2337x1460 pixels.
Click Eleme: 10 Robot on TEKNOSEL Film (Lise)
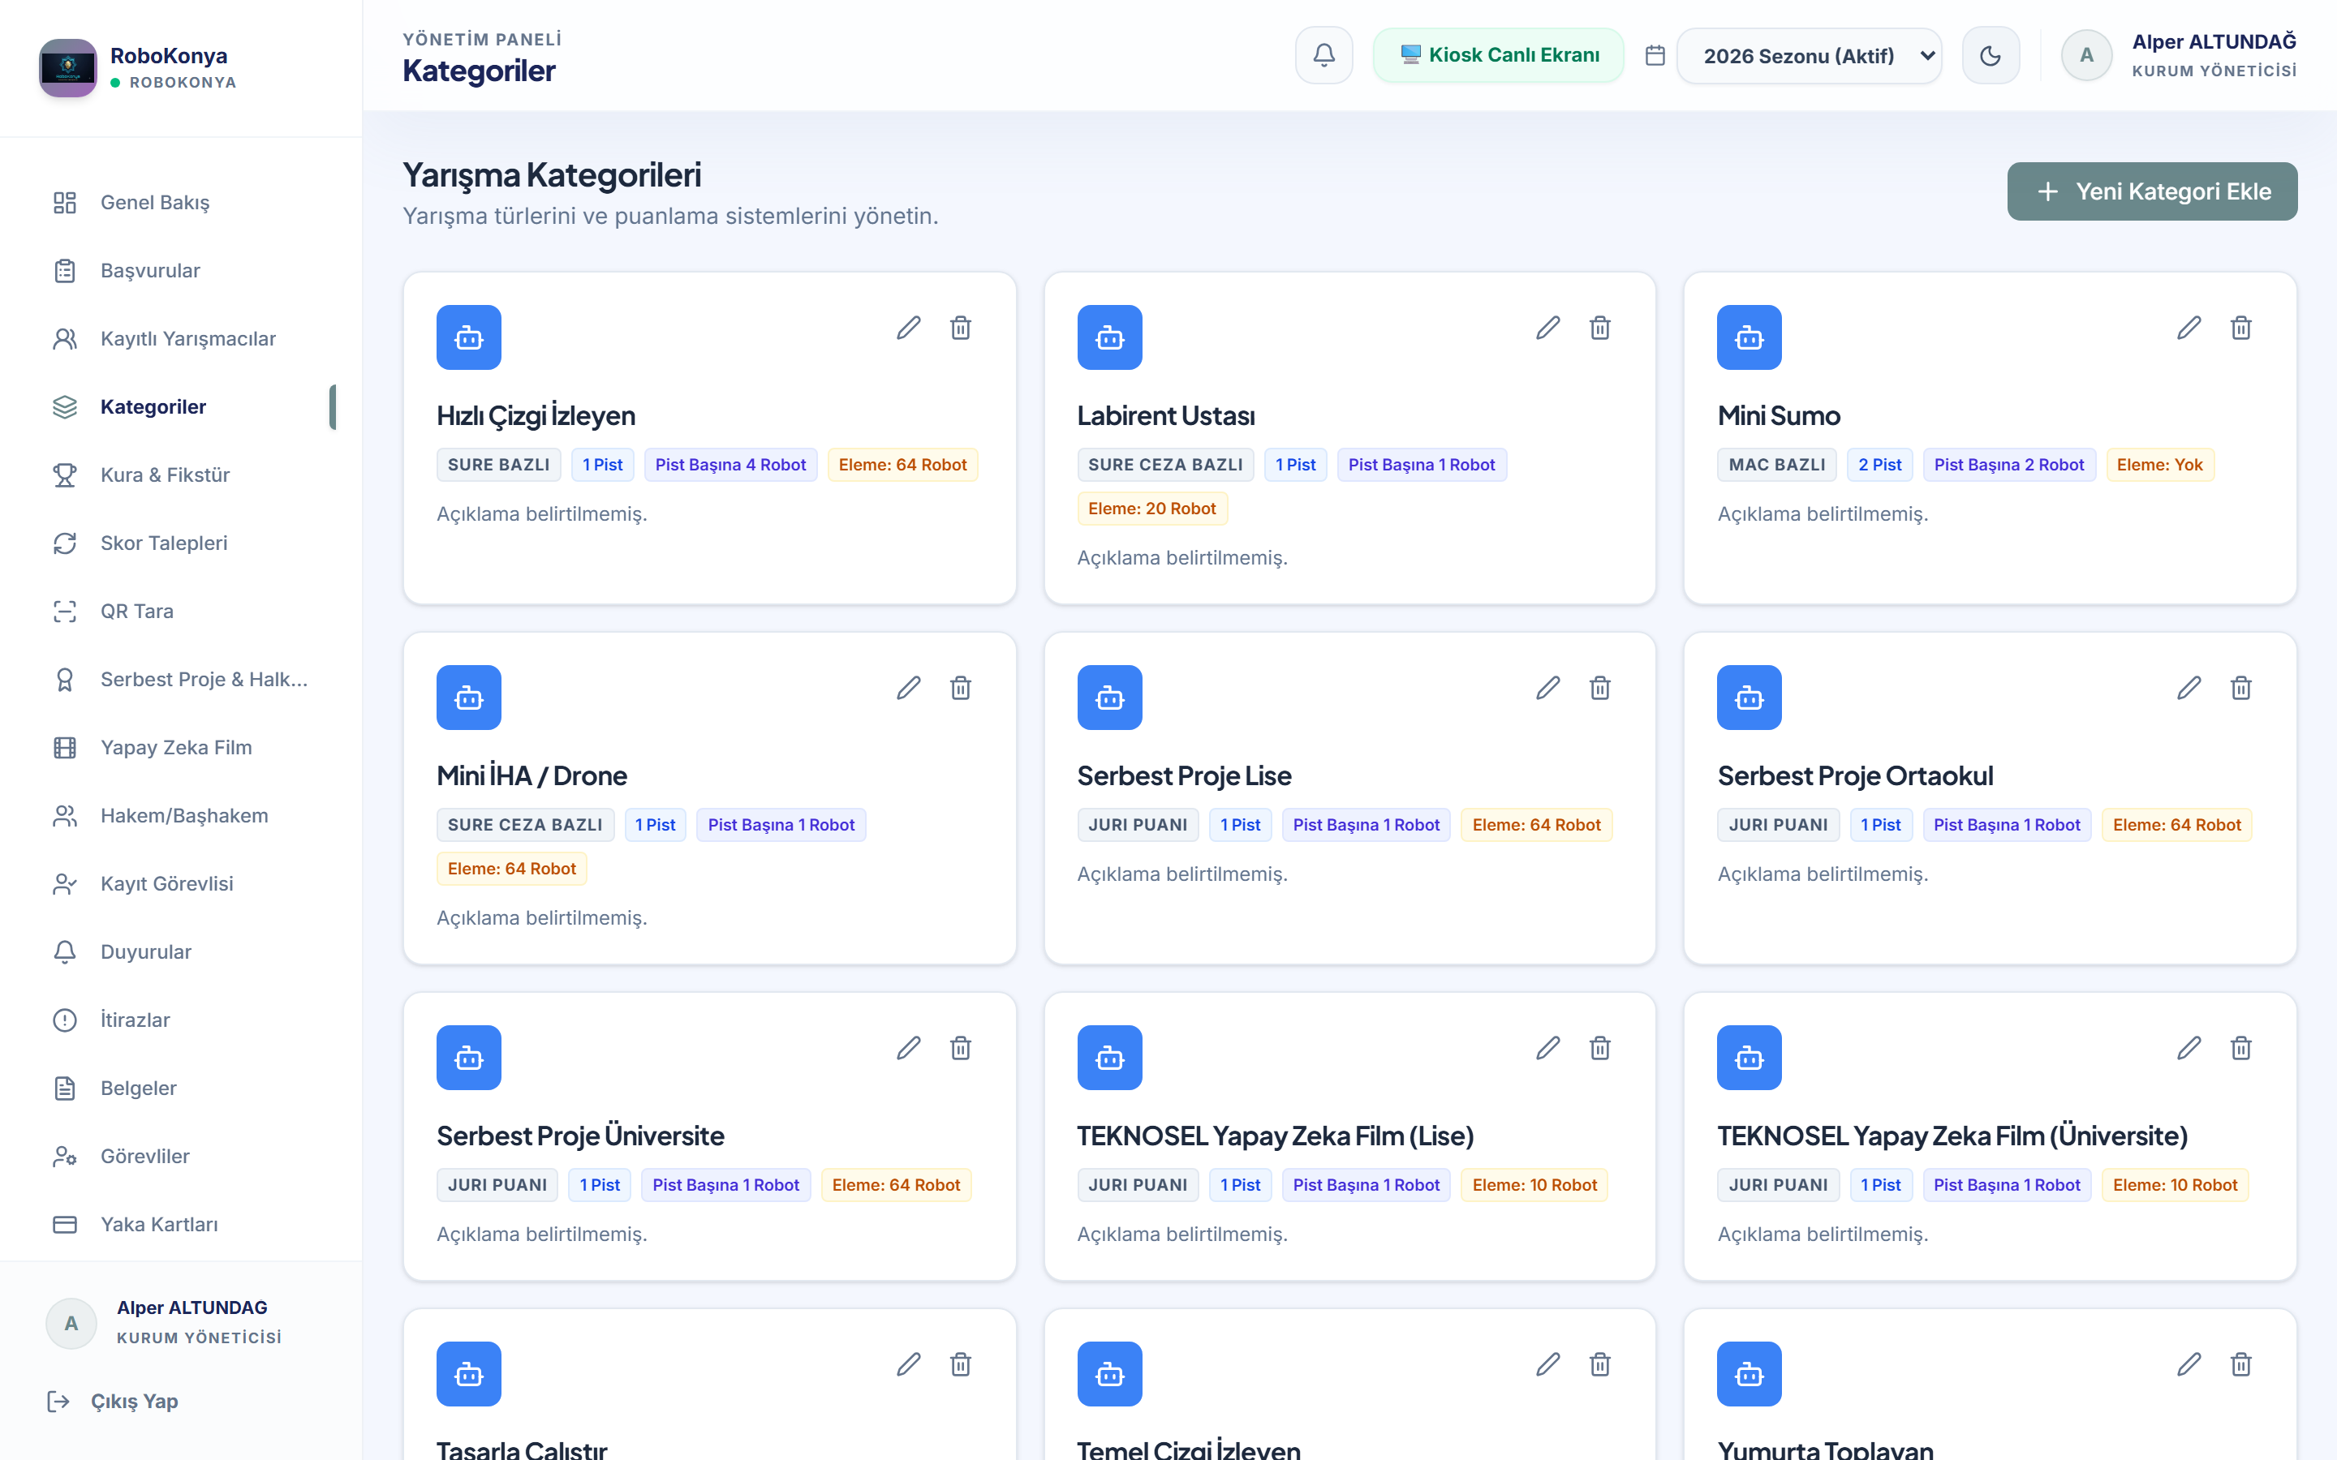point(1534,1185)
